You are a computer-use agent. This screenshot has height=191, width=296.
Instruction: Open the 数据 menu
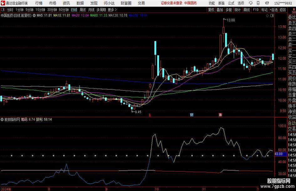pyautogui.click(x=80, y=3)
